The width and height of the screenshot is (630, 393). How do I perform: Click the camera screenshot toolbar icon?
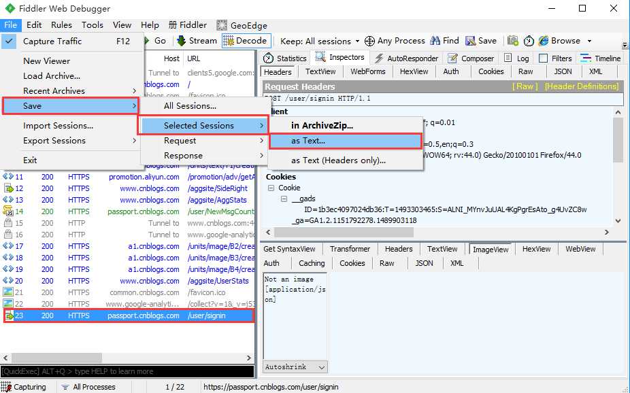coord(513,41)
